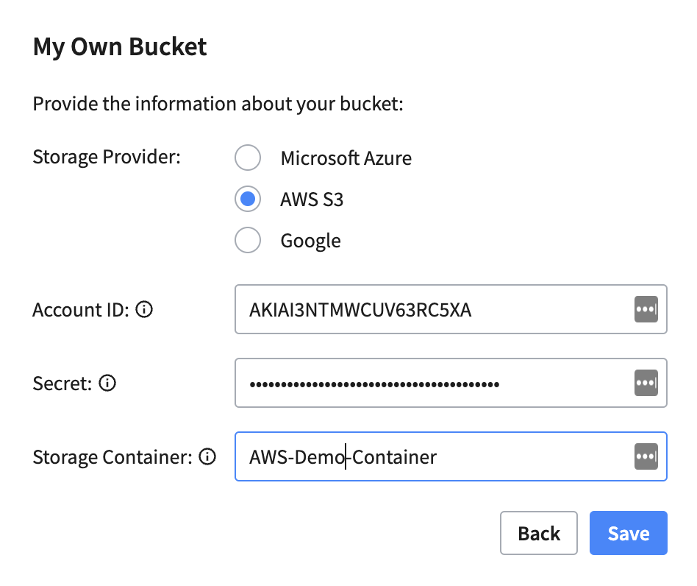Select the AWS S3 radio button
This screenshot has width=697, height=586.
[248, 199]
